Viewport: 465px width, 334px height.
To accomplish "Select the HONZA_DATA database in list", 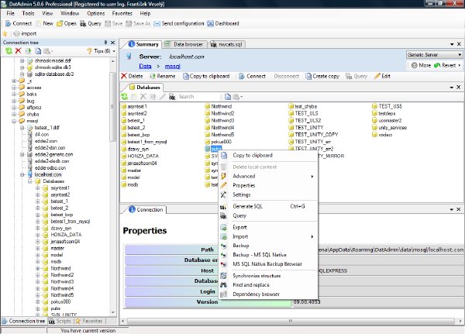I will (140, 156).
